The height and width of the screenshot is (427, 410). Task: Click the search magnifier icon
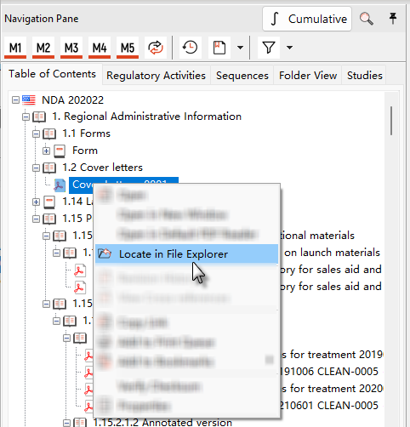(367, 19)
